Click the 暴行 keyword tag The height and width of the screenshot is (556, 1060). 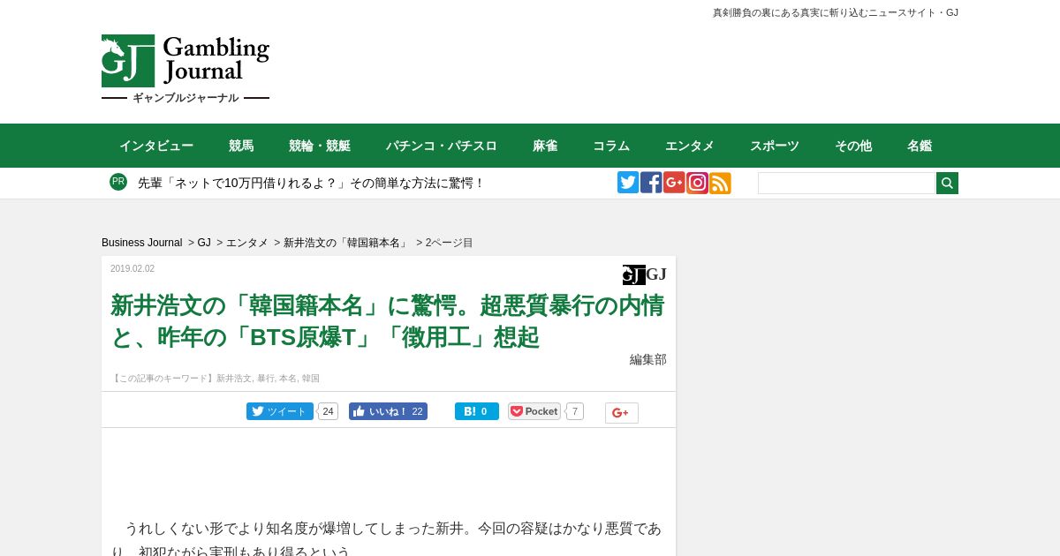pos(266,379)
